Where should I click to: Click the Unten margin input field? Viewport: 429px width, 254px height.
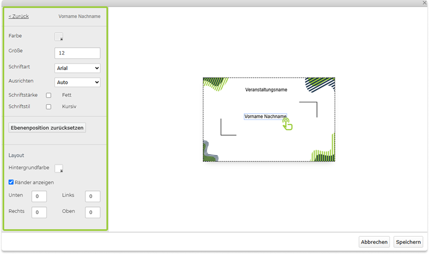pyautogui.click(x=39, y=196)
